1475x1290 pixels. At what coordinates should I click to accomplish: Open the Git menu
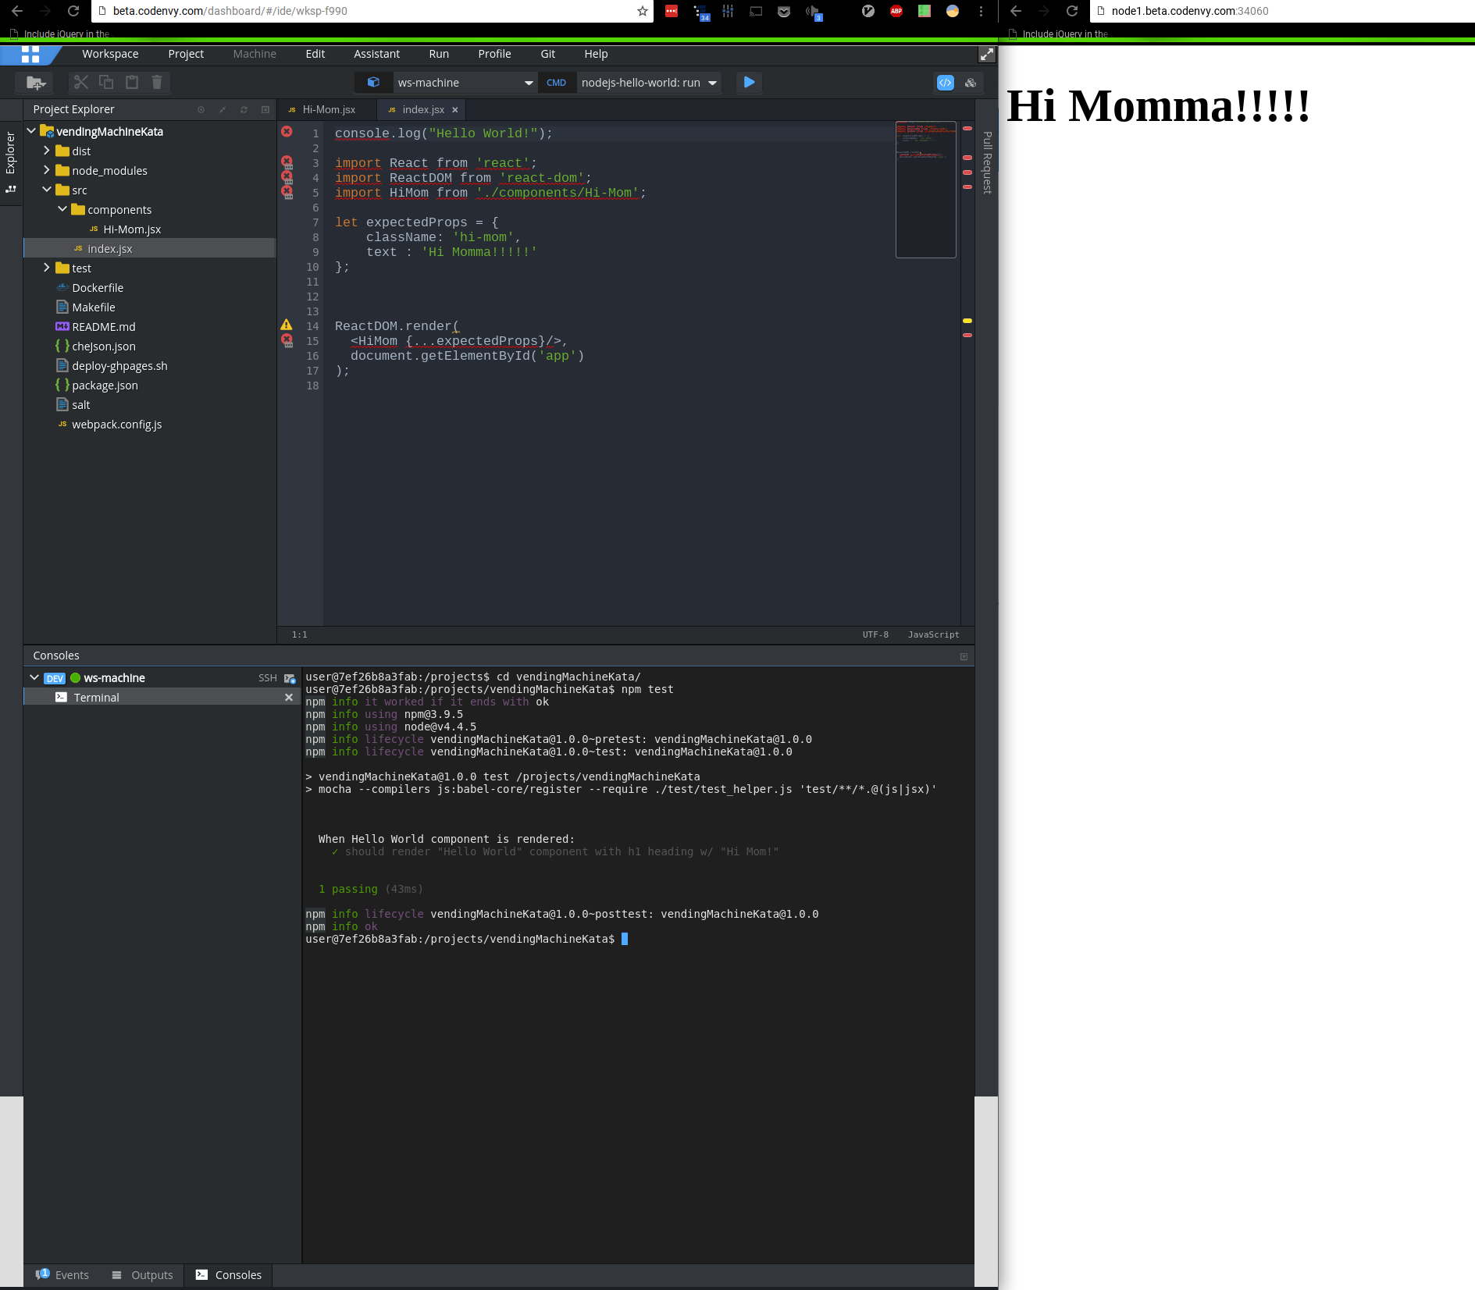547,54
